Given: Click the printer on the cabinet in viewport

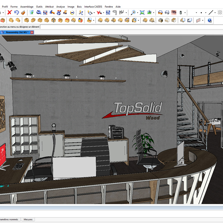Looking at the screenshot, I should [116, 132].
